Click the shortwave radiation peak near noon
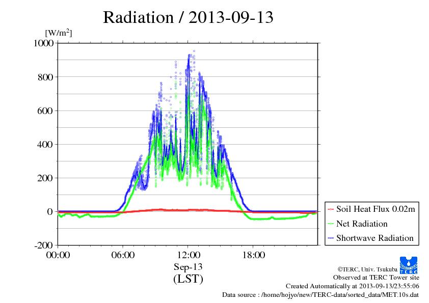The height and width of the screenshot is (303, 429). pos(189,56)
